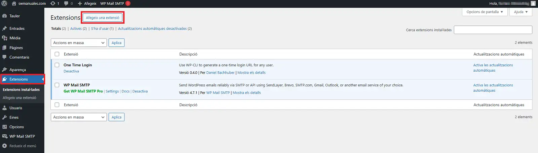Open Opcions settings in sidebar
Viewport: 538px width, 153px height.
16,127
